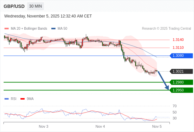Screen dimensions: 194x132
Task: Click the green 1.2950 support price tag
Action: 181,90
